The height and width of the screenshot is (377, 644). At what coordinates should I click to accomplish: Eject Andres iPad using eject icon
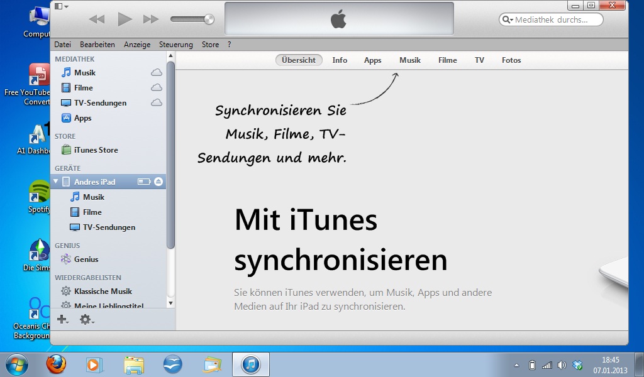[x=158, y=182]
